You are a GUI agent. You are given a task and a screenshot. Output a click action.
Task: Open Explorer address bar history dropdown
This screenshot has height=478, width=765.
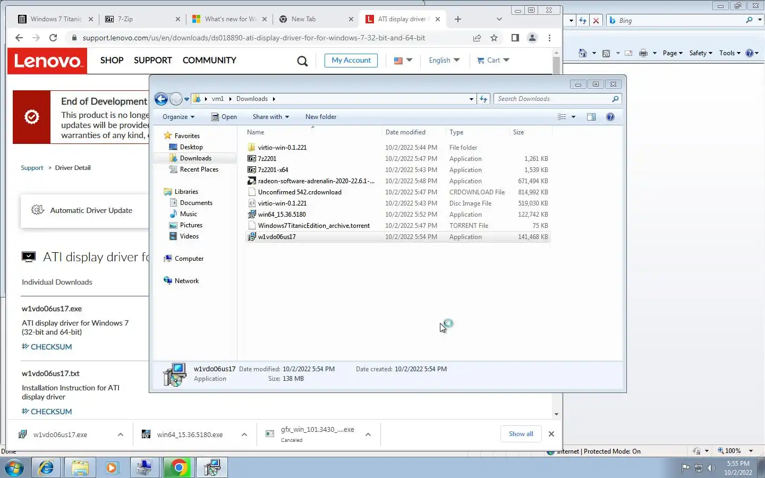(x=471, y=99)
